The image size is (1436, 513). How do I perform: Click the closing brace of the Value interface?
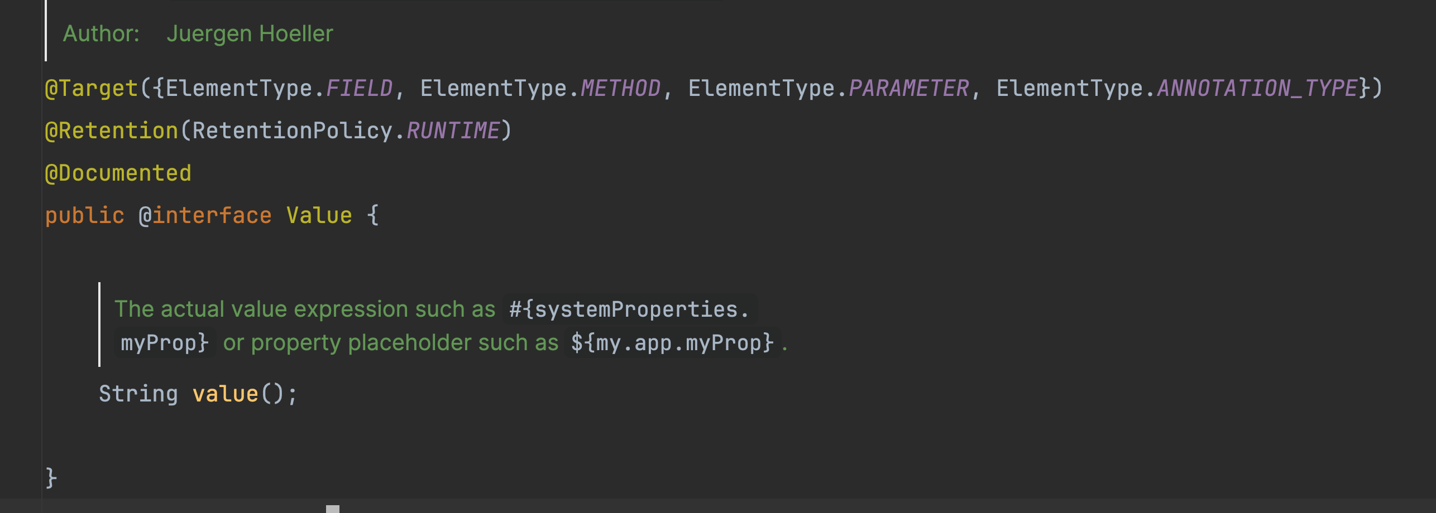(51, 478)
